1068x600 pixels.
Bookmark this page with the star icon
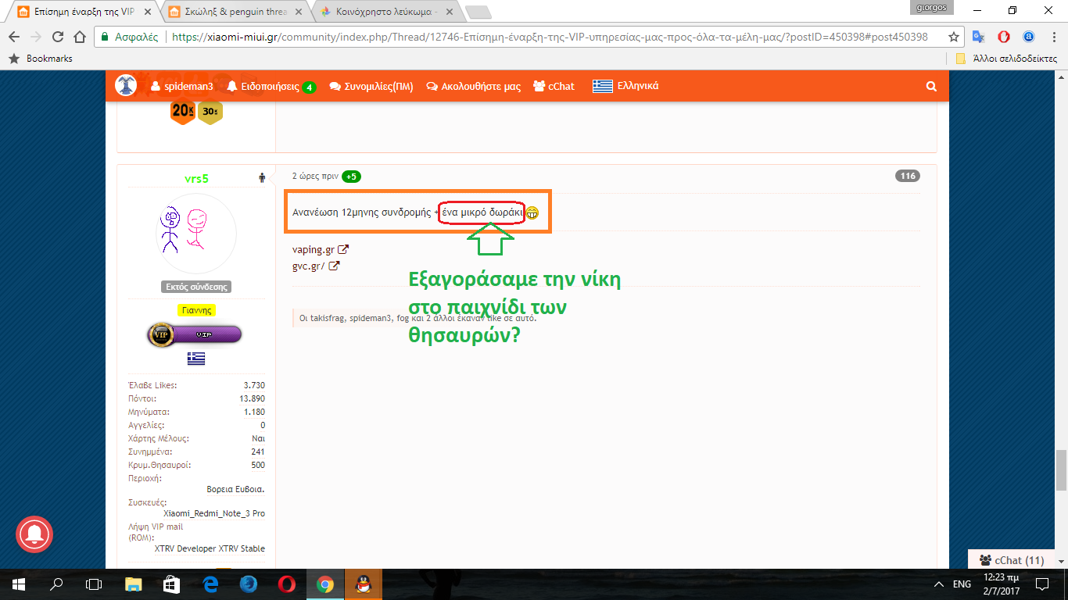tap(953, 37)
